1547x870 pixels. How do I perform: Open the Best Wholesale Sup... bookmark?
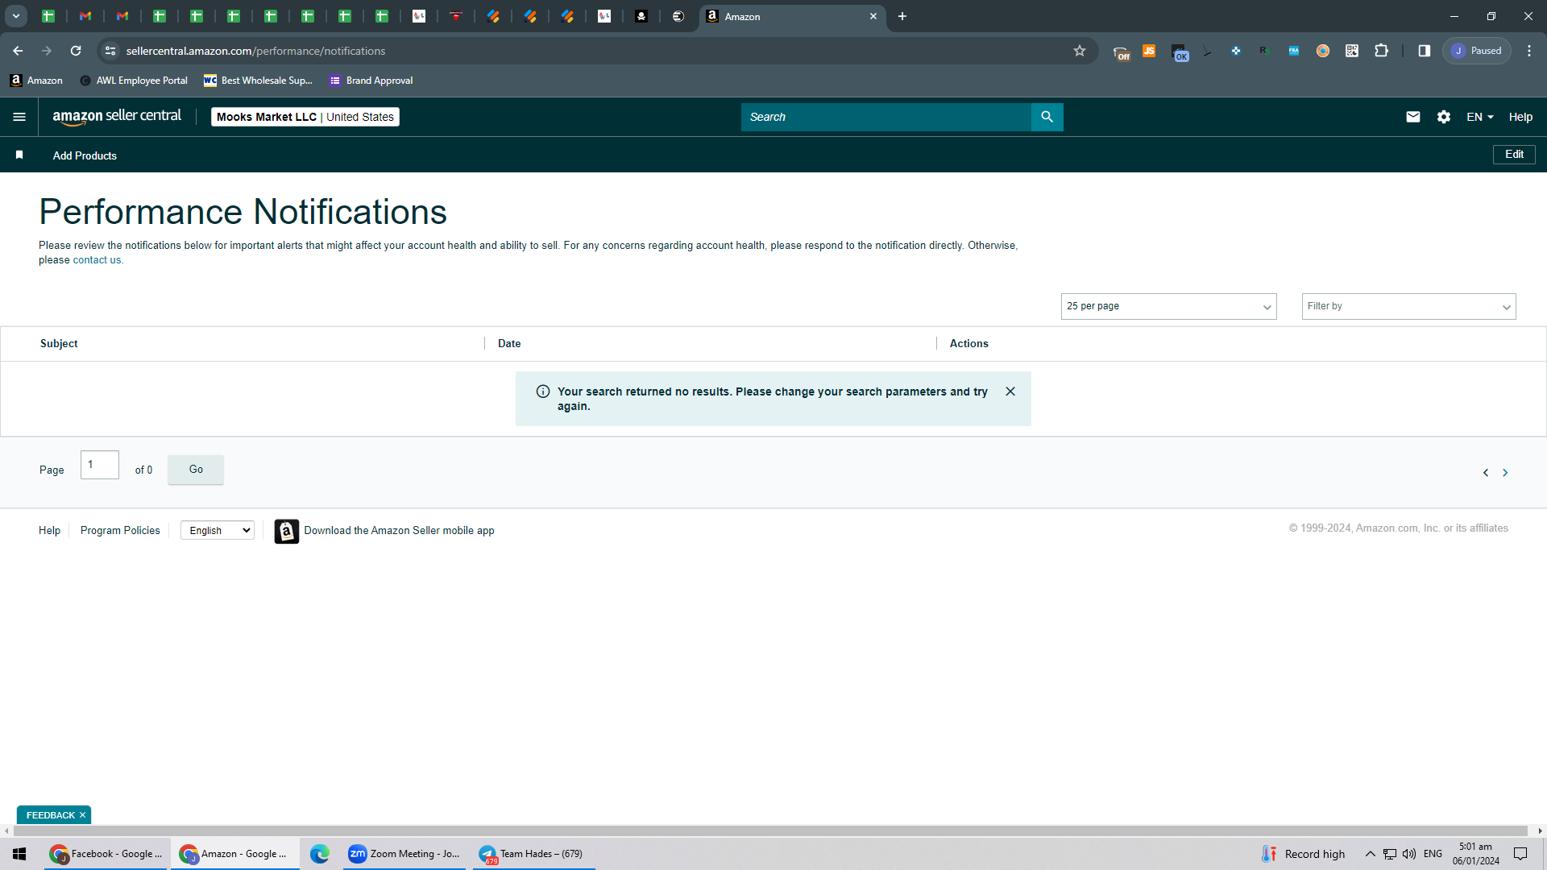(258, 81)
